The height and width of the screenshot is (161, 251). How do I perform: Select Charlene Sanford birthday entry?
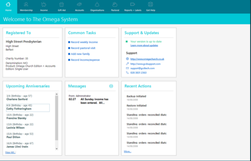click(x=28, y=98)
